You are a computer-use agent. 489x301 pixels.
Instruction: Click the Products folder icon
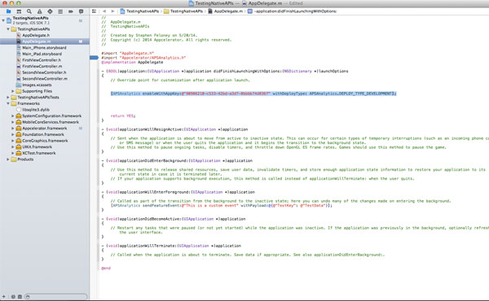[13, 159]
